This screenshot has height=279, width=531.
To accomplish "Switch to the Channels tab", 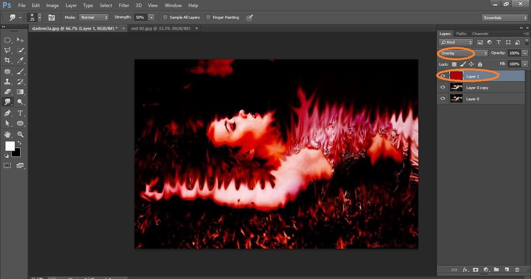I will [480, 34].
